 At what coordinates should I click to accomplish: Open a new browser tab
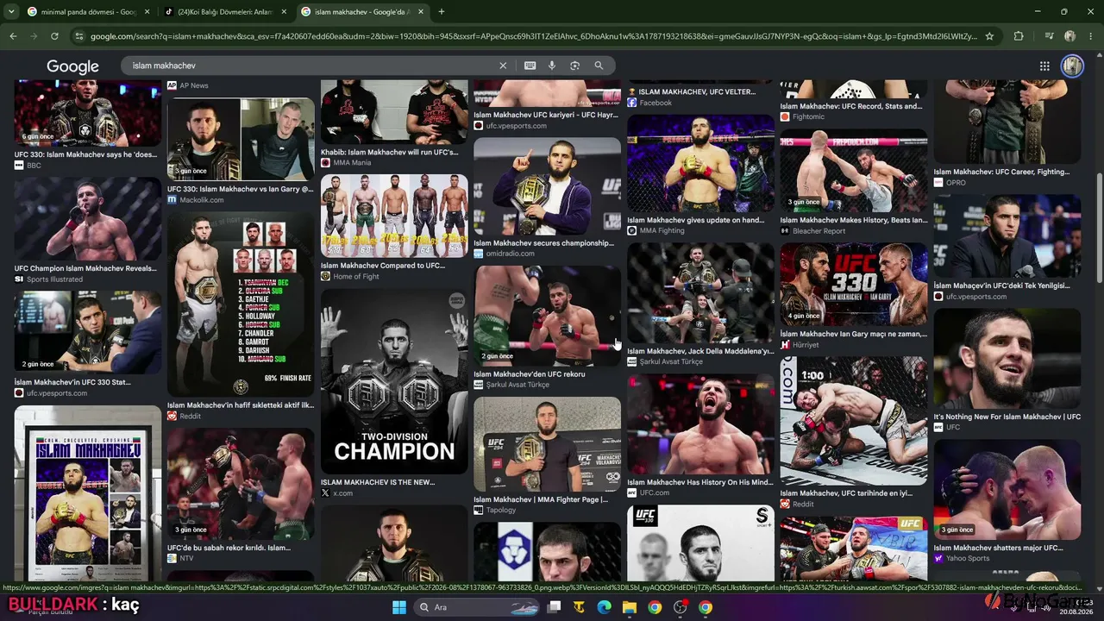click(442, 12)
